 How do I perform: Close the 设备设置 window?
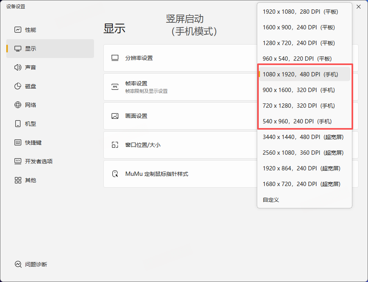(x=359, y=7)
